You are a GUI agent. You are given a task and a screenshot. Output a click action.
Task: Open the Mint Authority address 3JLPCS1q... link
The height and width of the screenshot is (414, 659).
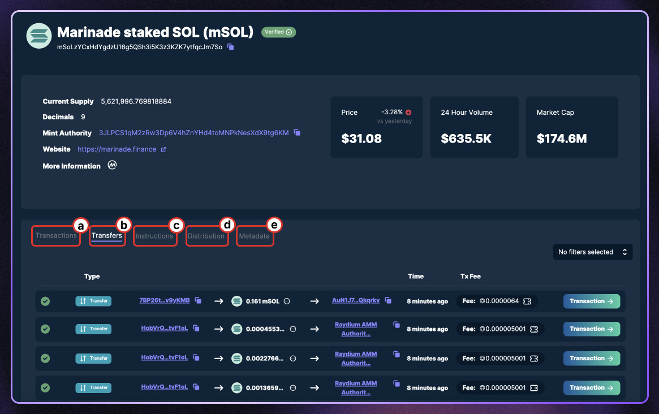click(194, 133)
